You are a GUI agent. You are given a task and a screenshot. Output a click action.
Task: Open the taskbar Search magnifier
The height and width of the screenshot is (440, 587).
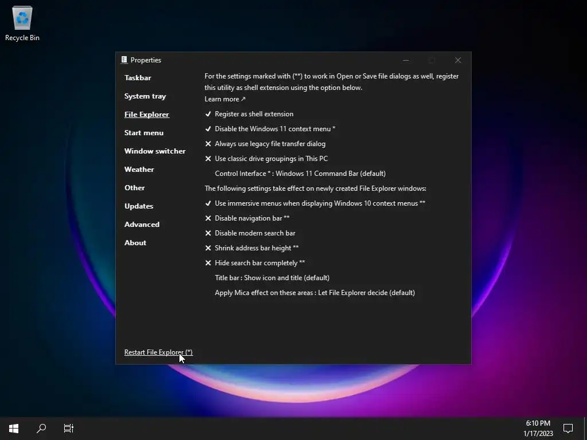41,428
